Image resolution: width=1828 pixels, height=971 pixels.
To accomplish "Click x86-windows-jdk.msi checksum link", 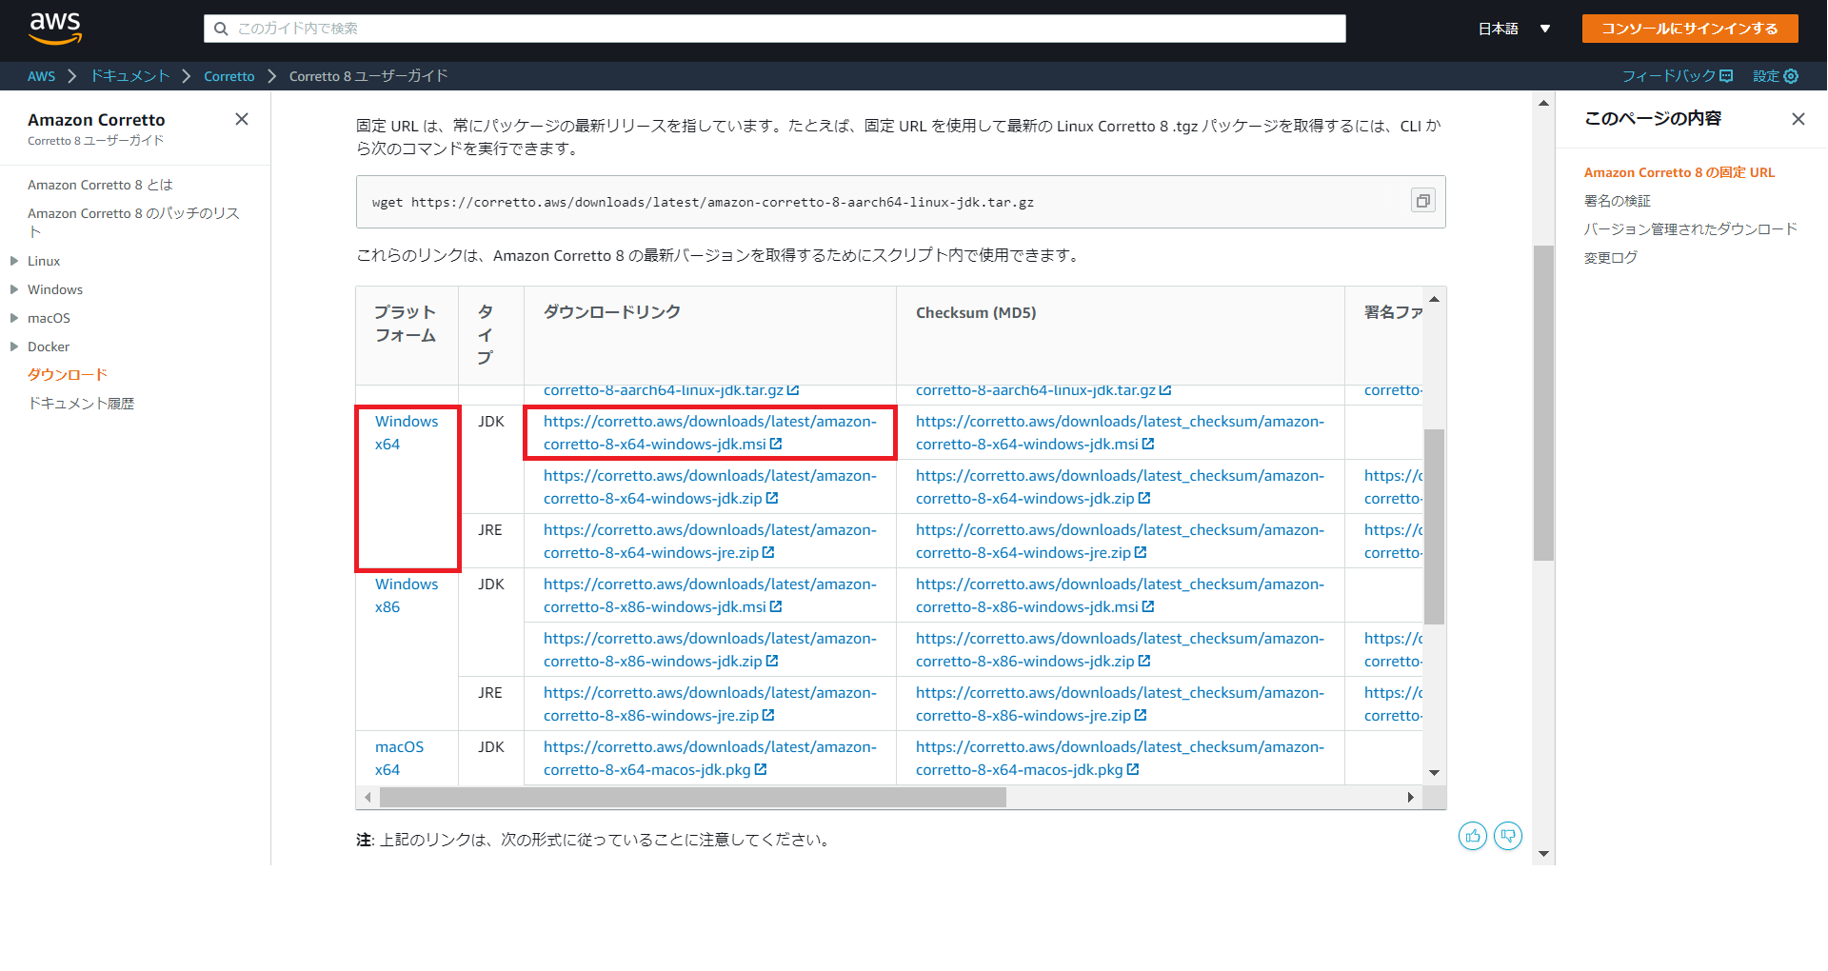I will coord(1120,595).
